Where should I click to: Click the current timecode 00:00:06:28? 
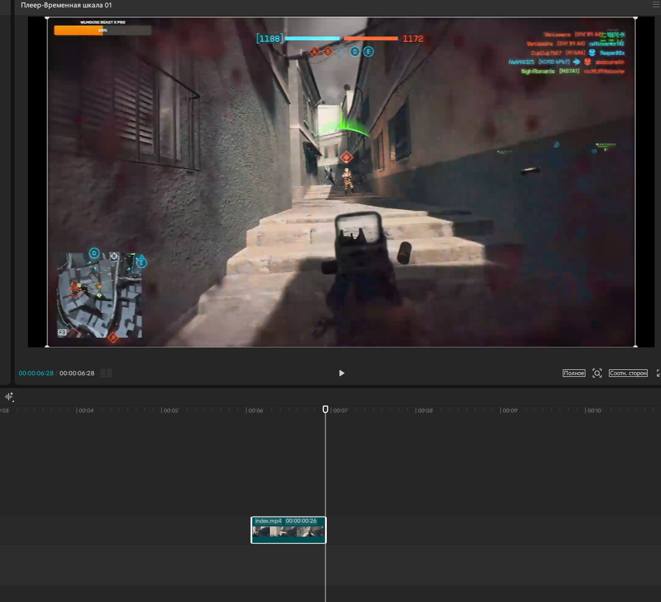click(36, 373)
